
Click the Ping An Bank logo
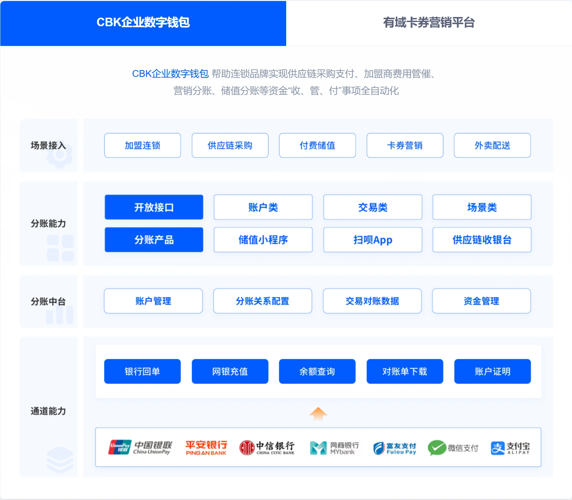206,448
